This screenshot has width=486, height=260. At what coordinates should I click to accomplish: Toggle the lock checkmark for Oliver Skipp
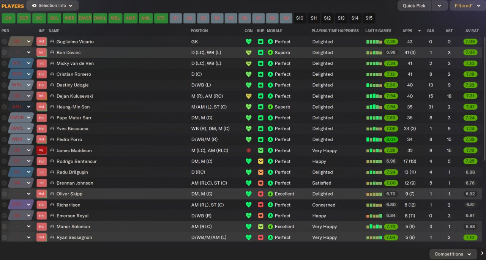pyautogui.click(x=4, y=194)
